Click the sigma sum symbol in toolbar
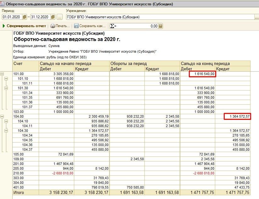The height and width of the screenshot is (199, 259). click(112, 26)
